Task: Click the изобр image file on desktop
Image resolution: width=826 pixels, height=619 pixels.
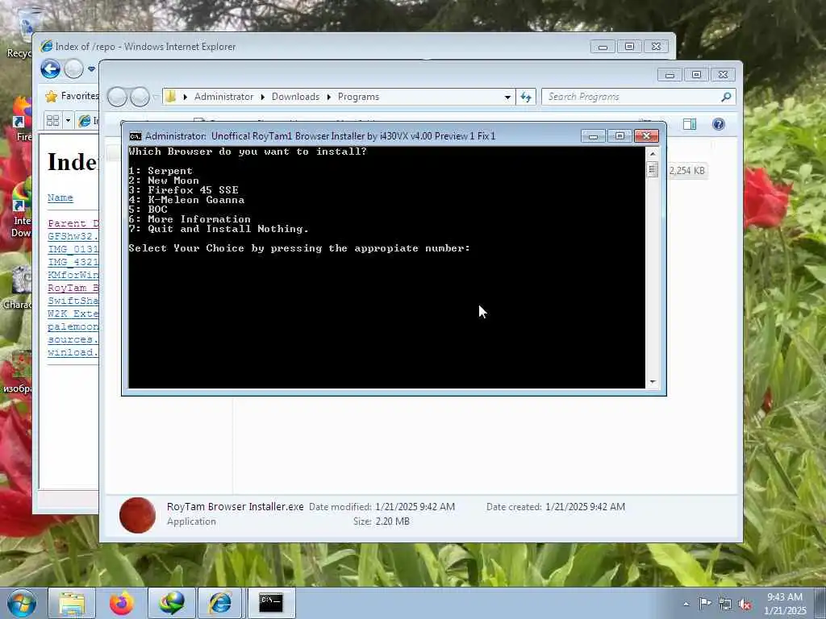Action: (18, 372)
